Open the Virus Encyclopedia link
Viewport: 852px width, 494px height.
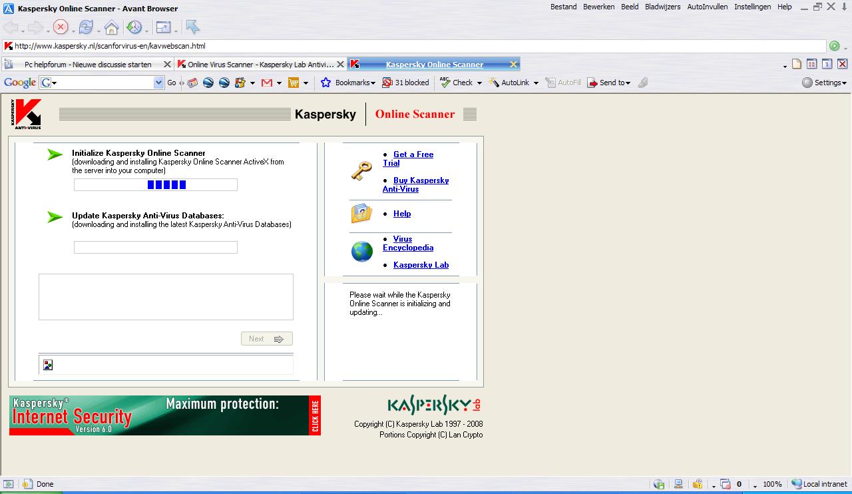click(x=408, y=243)
